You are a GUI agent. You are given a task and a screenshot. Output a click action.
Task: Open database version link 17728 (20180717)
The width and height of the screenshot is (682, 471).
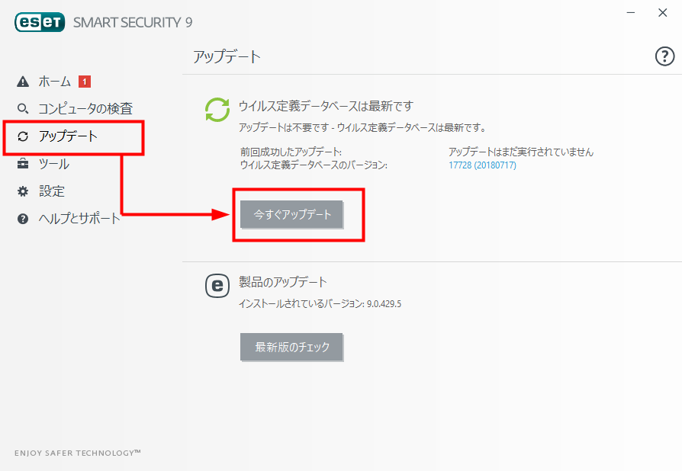pyautogui.click(x=482, y=165)
